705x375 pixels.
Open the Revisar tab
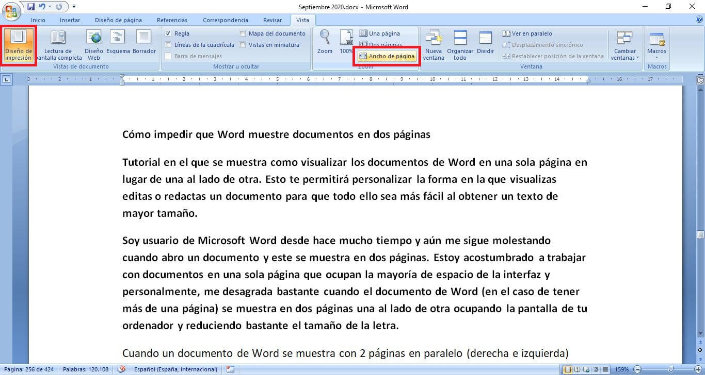pos(273,20)
